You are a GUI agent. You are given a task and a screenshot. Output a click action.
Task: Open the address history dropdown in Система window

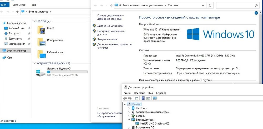[203, 5]
